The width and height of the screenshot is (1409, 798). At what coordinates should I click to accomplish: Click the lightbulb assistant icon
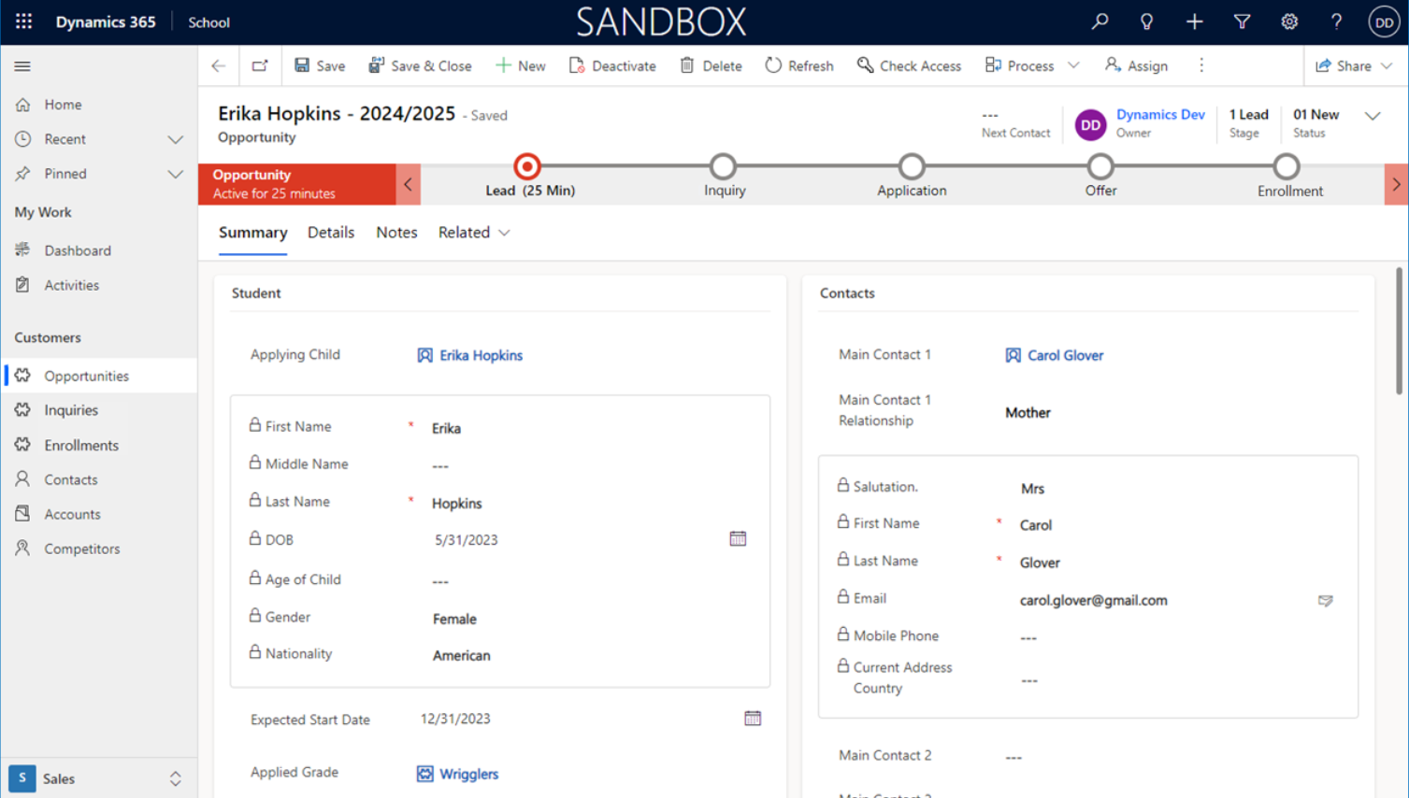(1146, 21)
